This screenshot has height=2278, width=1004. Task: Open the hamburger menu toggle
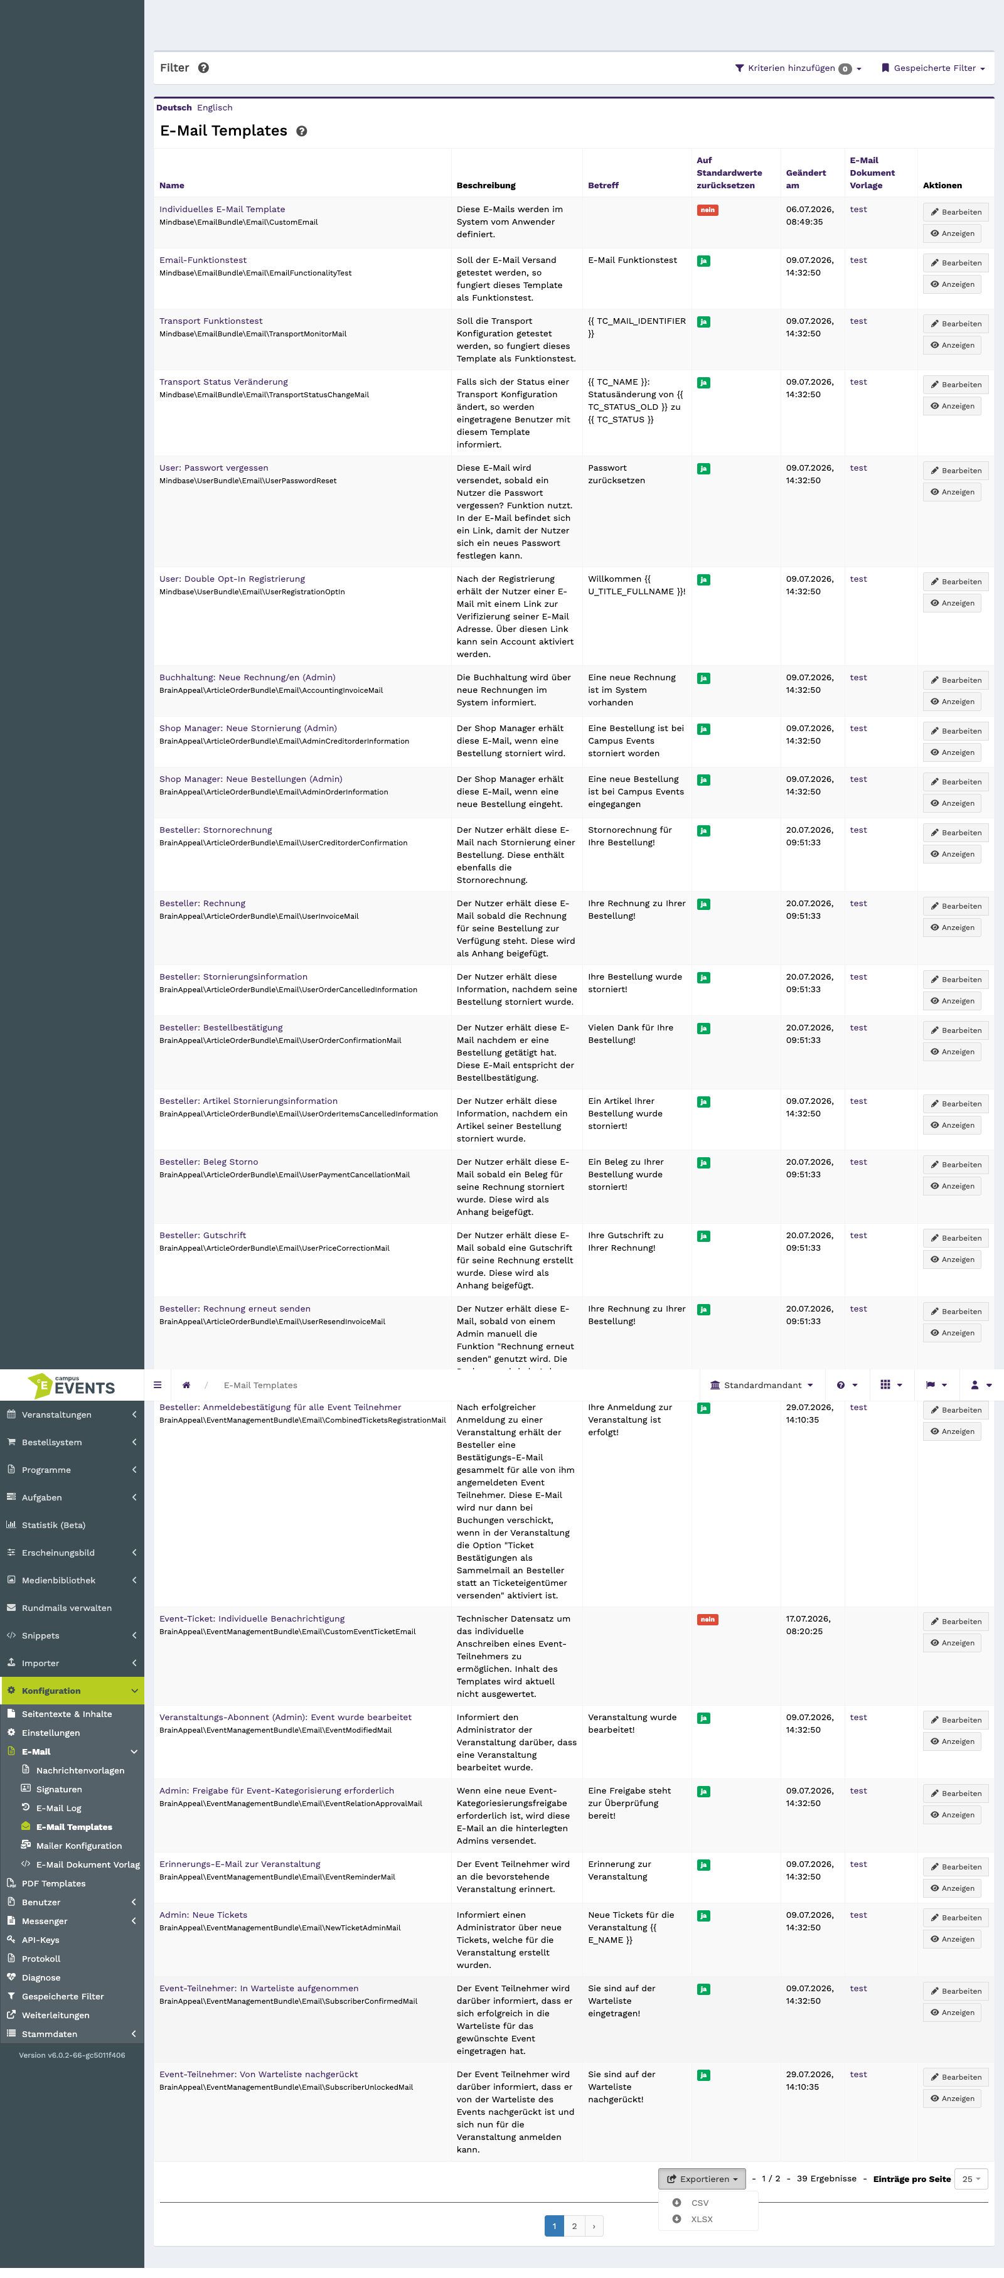pos(158,1385)
